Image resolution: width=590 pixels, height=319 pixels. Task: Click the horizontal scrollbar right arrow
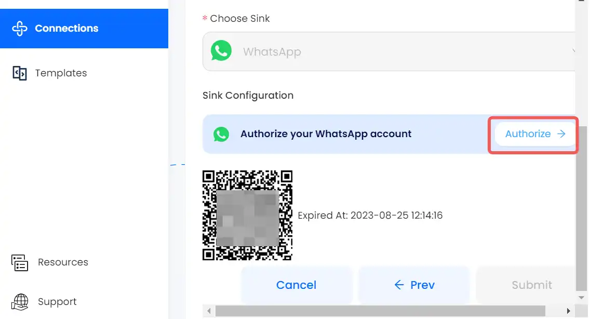[568, 311]
